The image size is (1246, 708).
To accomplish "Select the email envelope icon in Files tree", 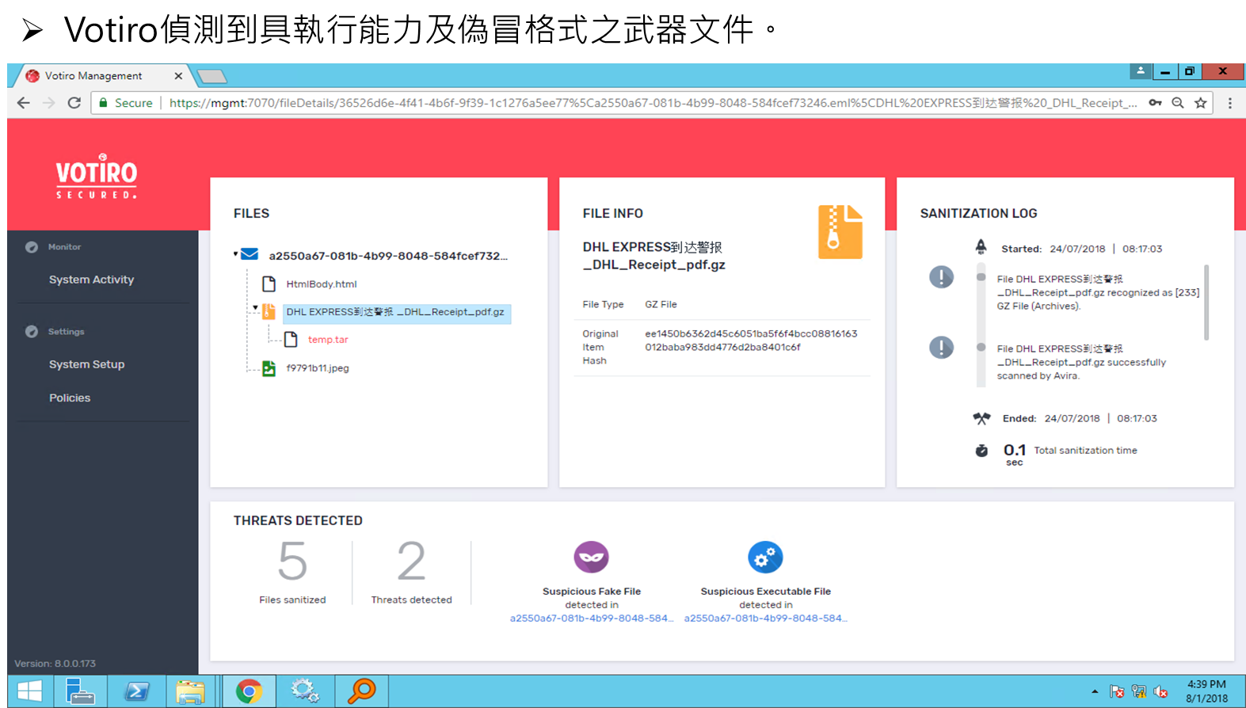I will point(250,254).
